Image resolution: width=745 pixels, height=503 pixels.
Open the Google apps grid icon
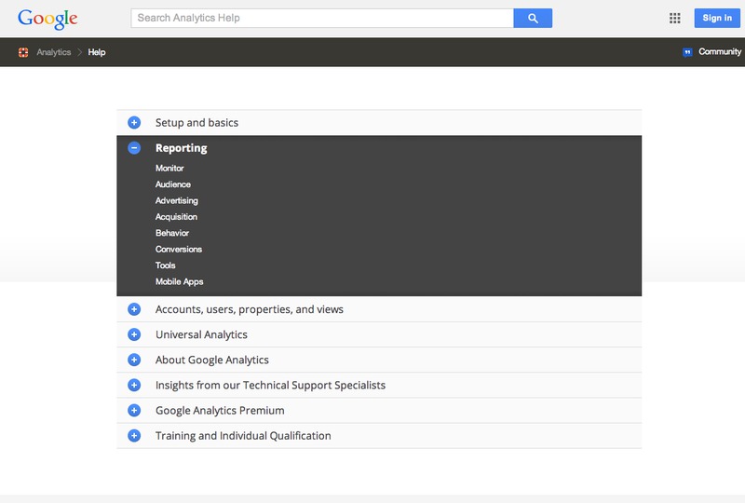pyautogui.click(x=674, y=18)
